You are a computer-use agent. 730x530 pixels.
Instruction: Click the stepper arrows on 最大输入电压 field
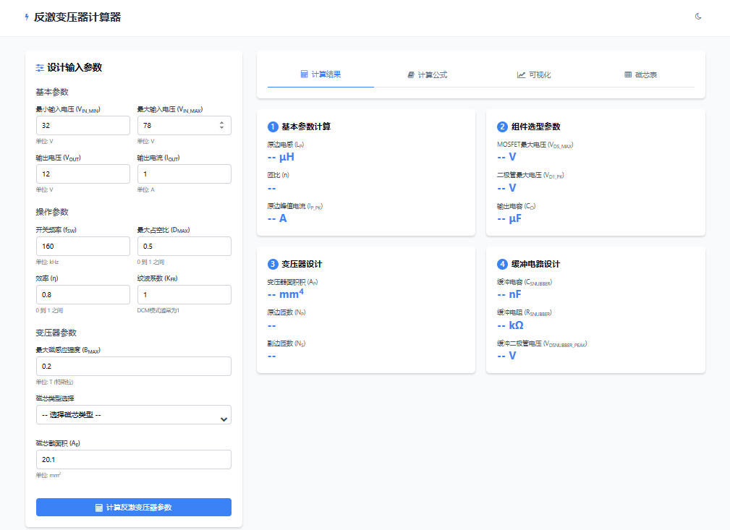point(221,125)
